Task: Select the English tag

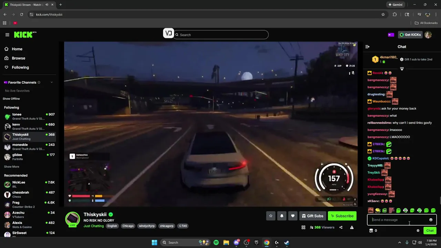Action: pos(112,226)
